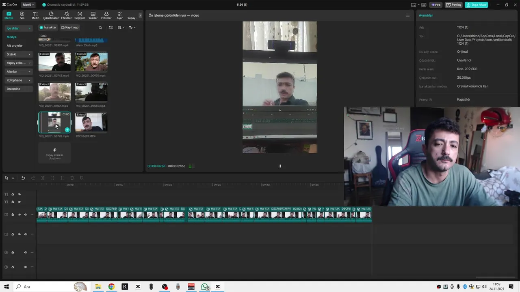Screen dimensions: 520x292
Task: Redo the timeline action
Action: point(33,178)
